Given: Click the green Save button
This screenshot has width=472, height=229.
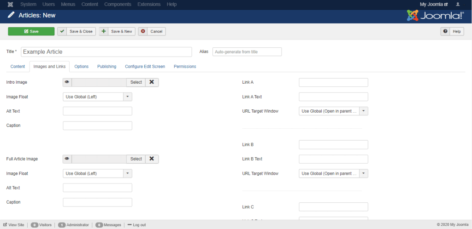Looking at the screenshot, I should [x=31, y=31].
